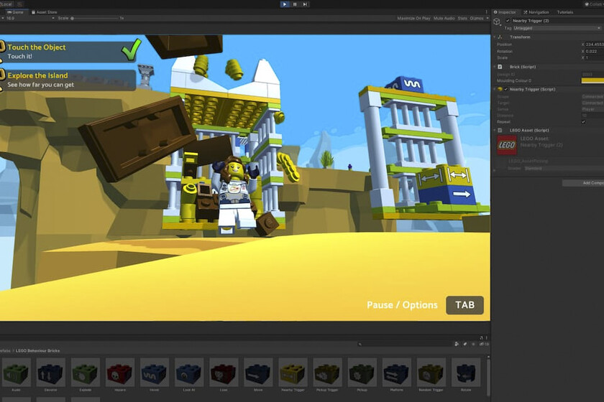
Task: Toggle Maximize On Play
Action: click(x=413, y=18)
